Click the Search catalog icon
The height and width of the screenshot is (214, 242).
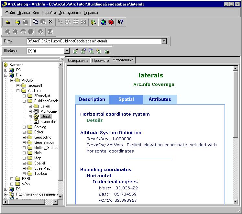coord(93,22)
